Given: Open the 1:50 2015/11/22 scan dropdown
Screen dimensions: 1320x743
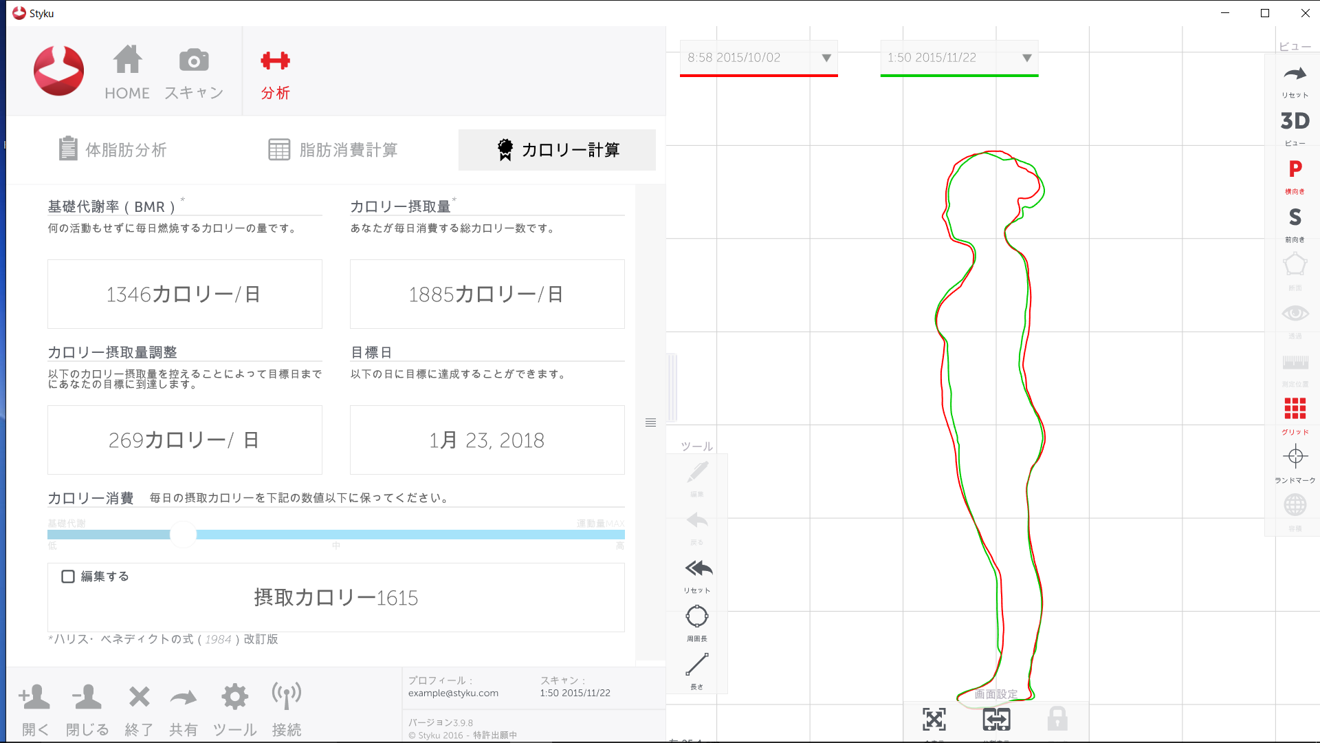Looking at the screenshot, I should tap(959, 58).
